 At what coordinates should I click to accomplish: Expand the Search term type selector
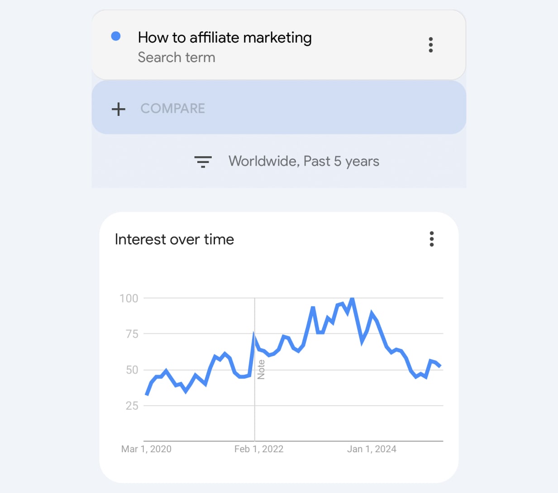pos(176,57)
